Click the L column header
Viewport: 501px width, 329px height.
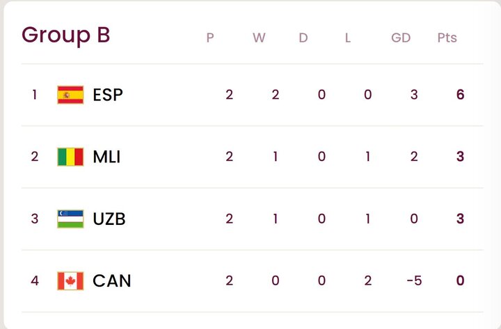[x=348, y=38]
